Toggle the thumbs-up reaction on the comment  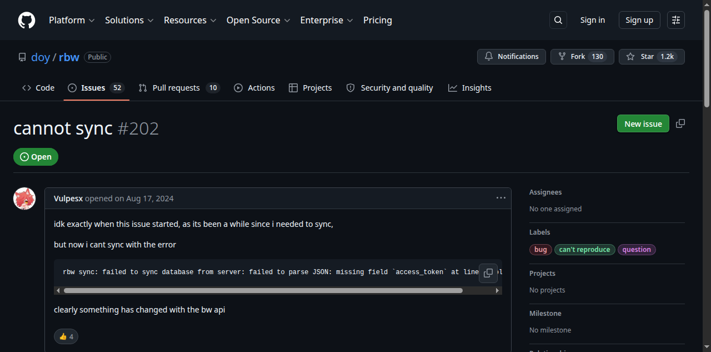click(66, 336)
